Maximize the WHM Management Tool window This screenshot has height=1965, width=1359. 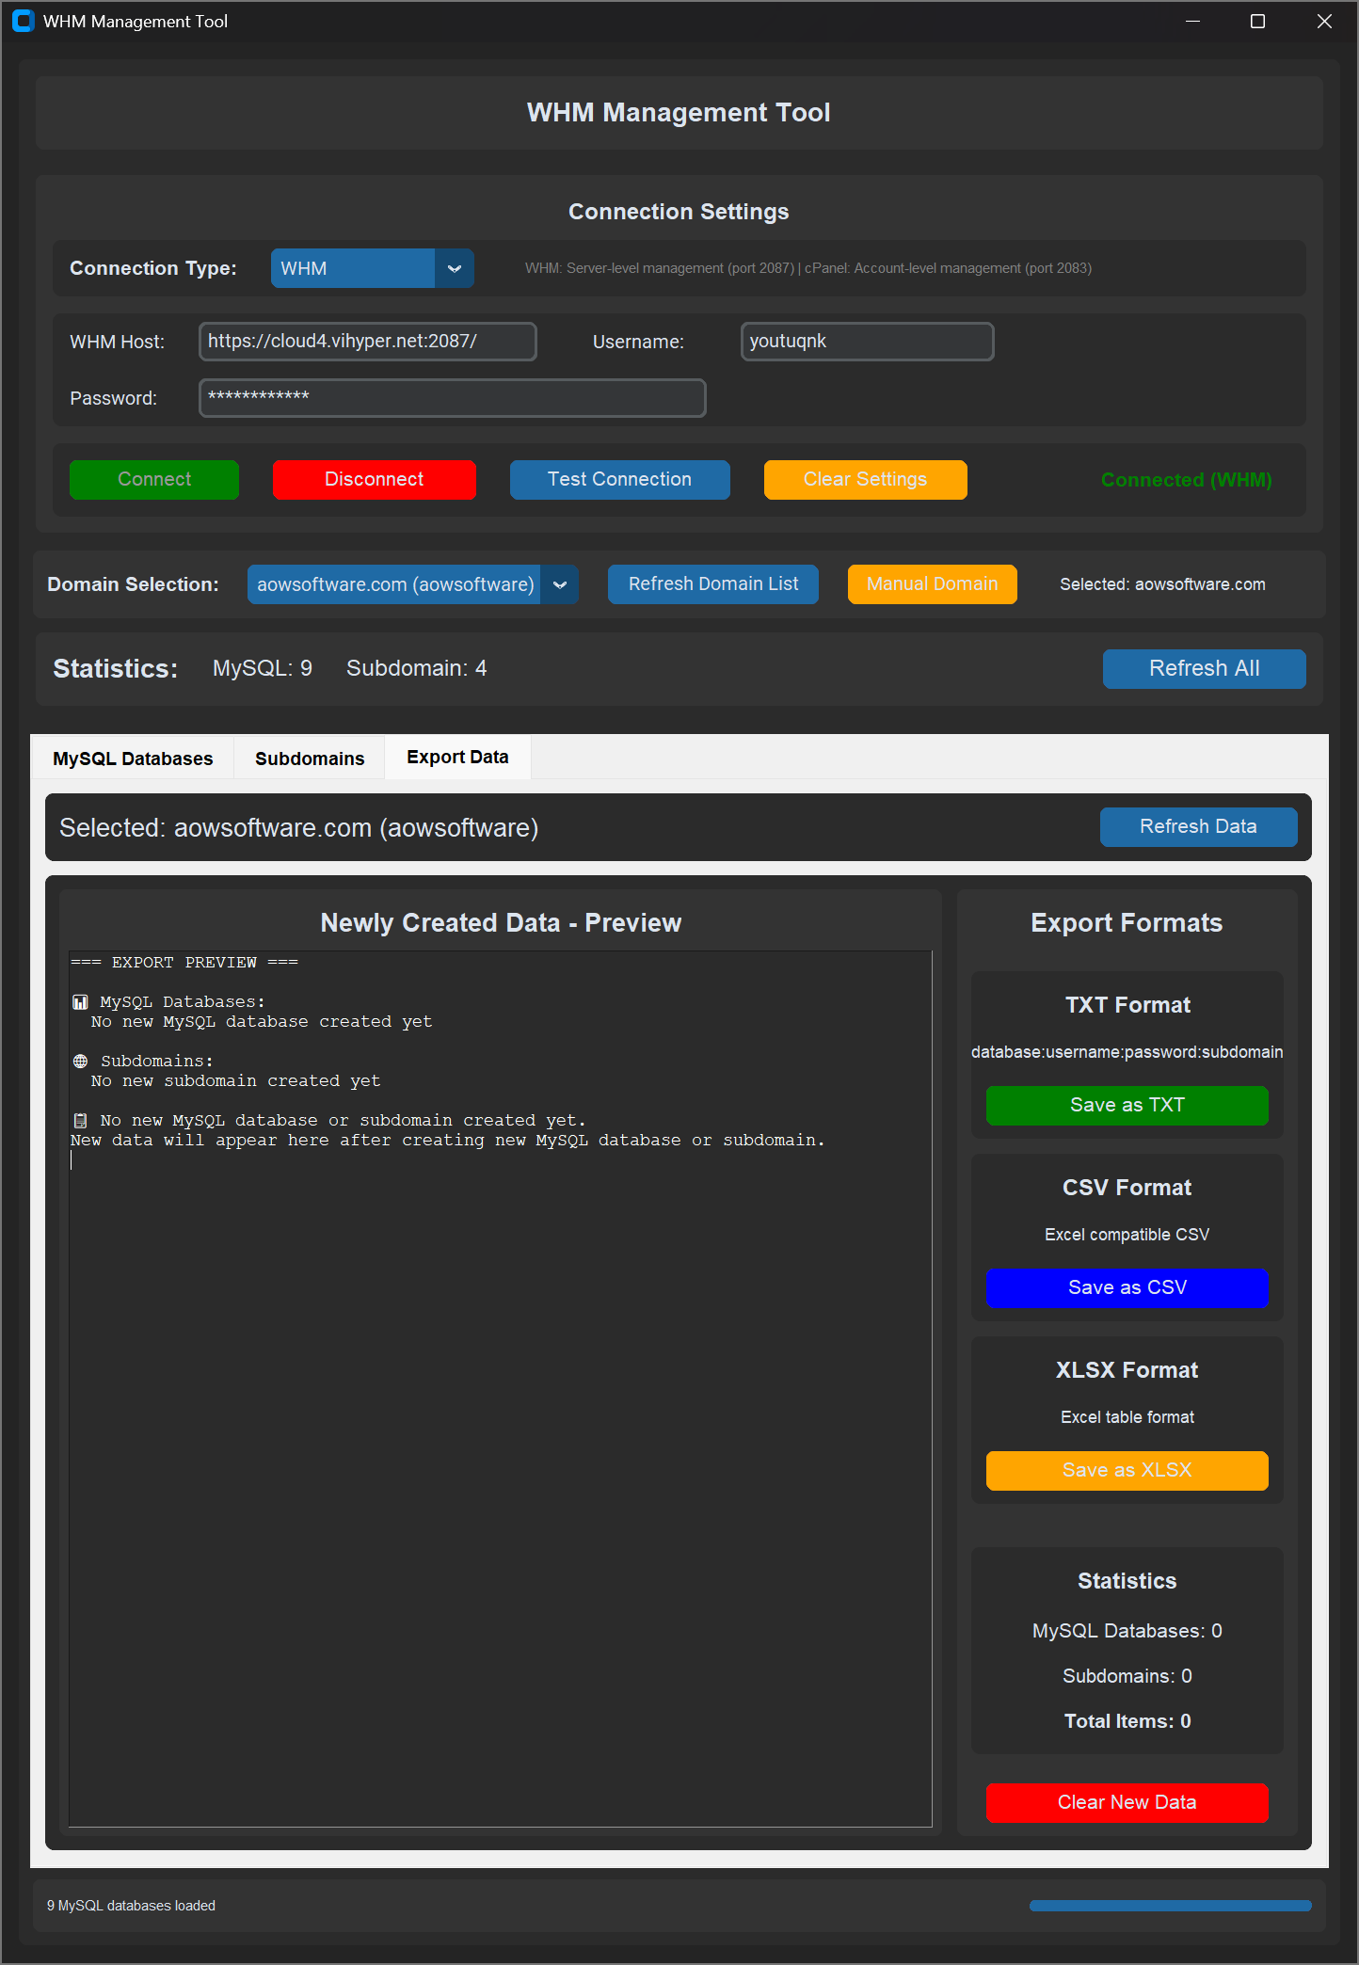point(1257,21)
